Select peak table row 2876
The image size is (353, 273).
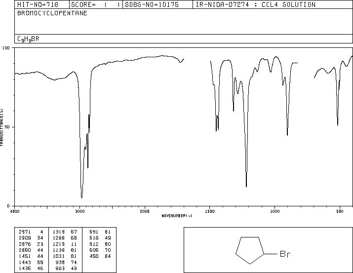click(x=31, y=244)
